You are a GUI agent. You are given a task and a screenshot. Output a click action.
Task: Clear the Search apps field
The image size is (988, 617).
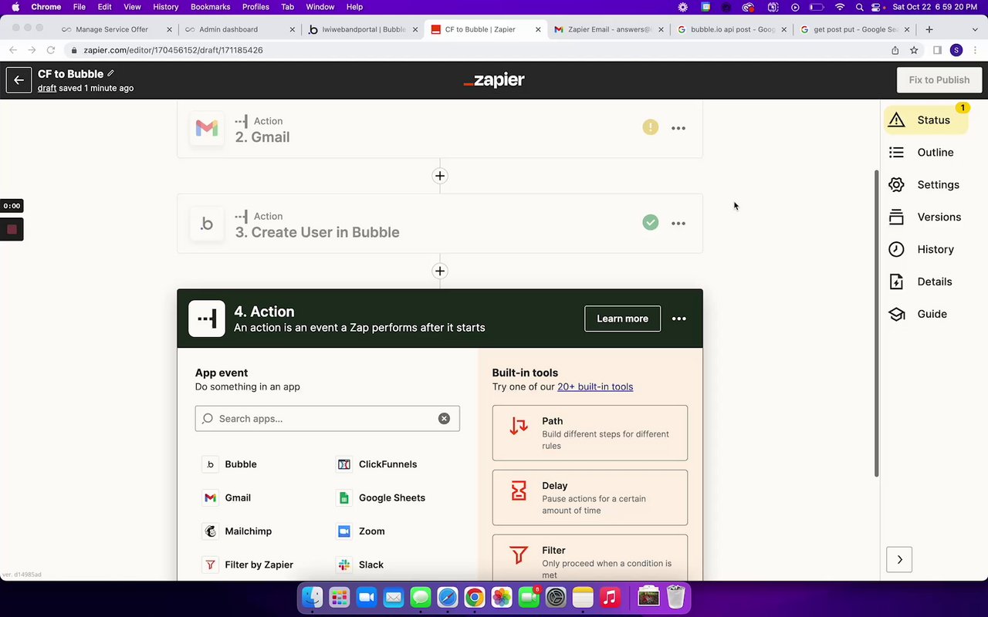[x=444, y=419]
